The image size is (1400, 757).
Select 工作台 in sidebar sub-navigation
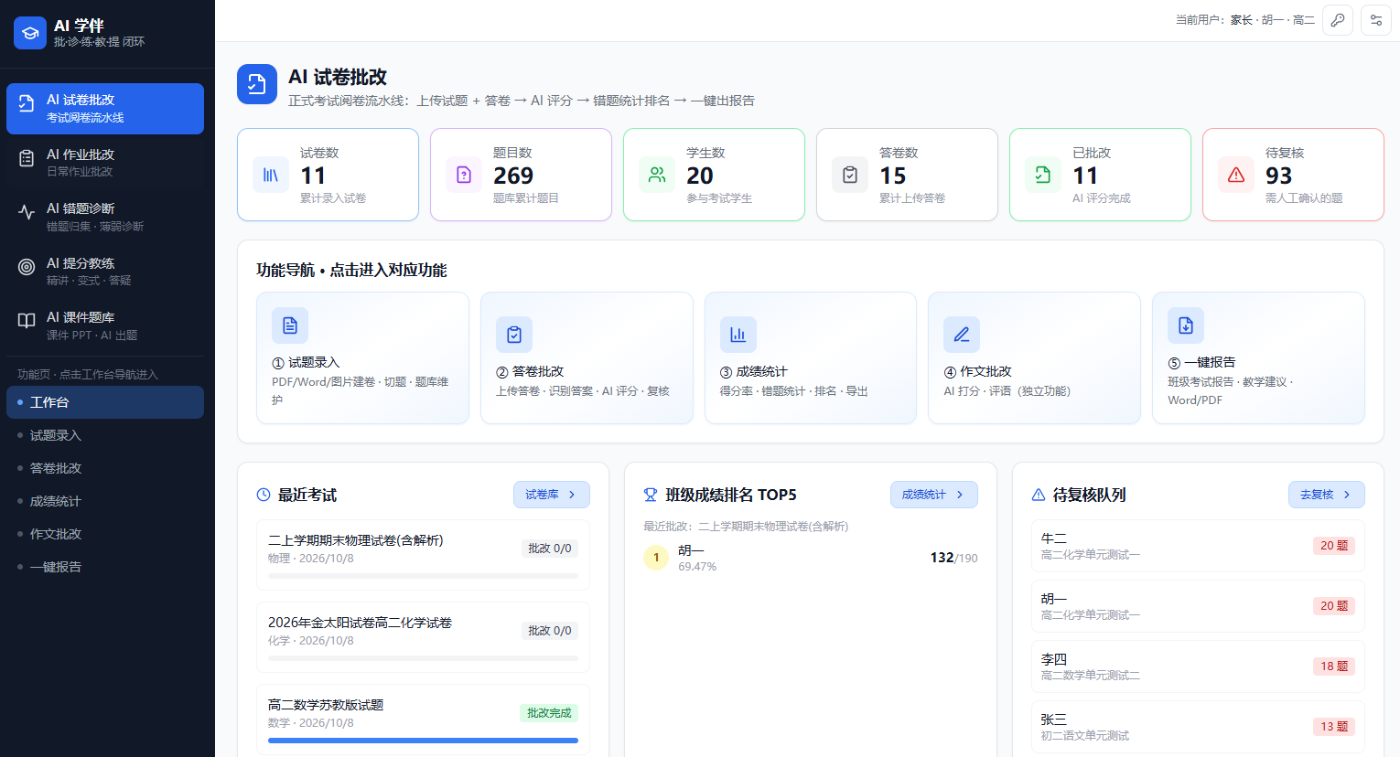tap(105, 402)
